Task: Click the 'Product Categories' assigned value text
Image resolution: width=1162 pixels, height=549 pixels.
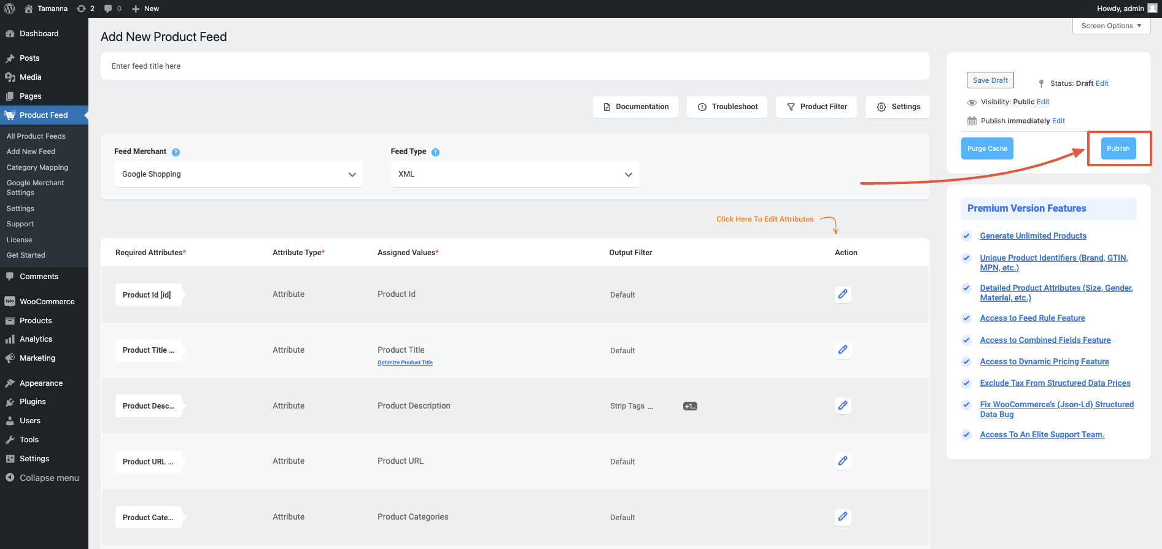Action: click(413, 517)
